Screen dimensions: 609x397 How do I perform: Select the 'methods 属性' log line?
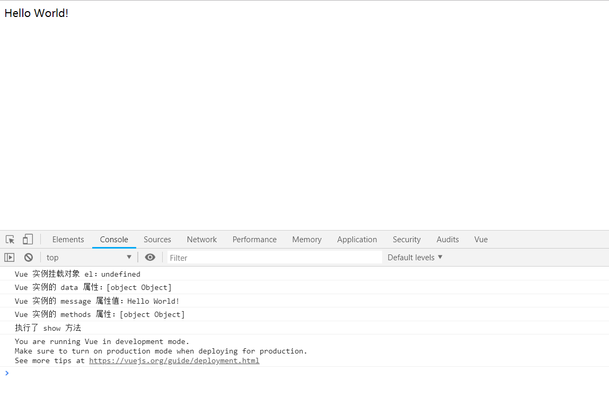(x=304, y=314)
